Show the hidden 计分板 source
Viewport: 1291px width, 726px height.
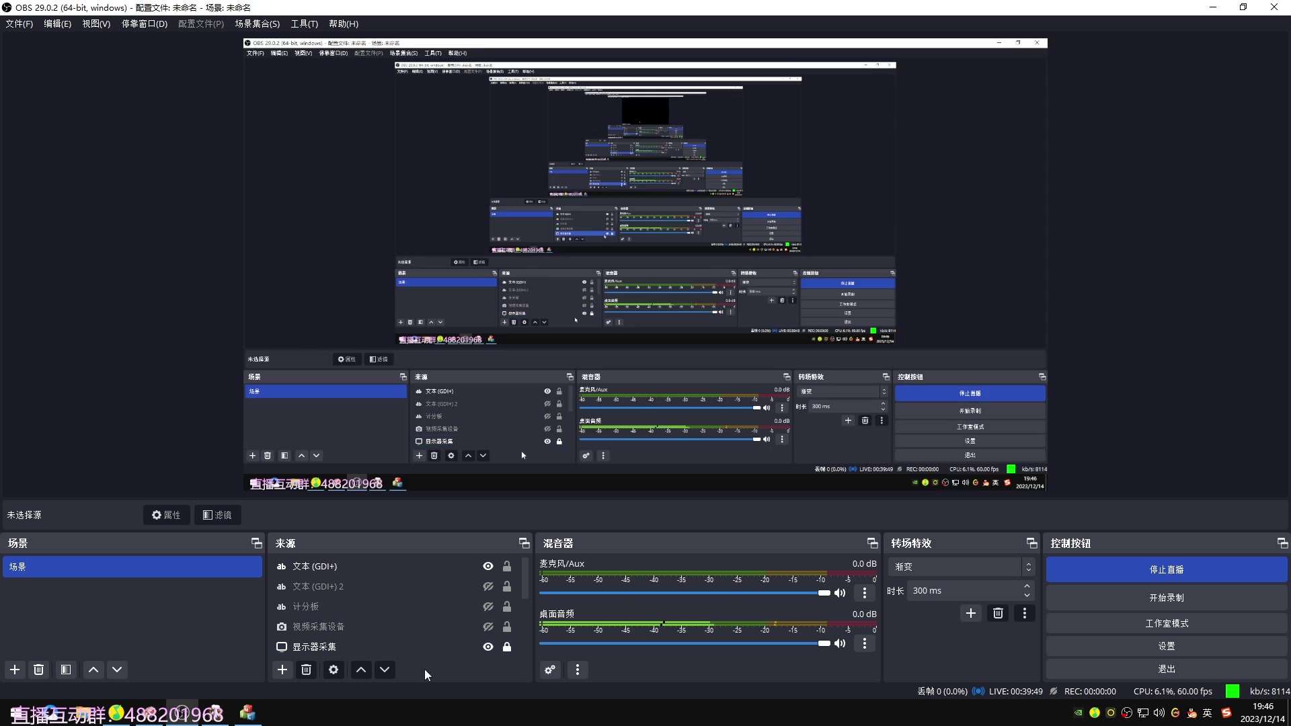coord(488,607)
